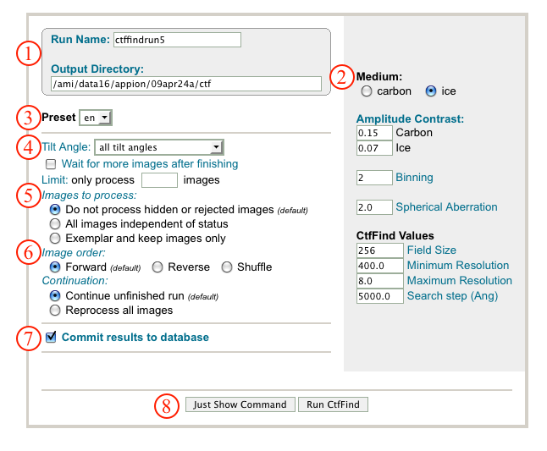Select Reprocess all images option
The image size is (547, 451).
point(55,311)
